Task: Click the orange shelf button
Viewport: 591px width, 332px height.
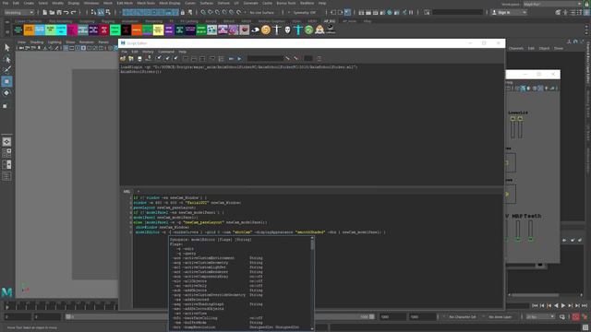Action: pos(29,30)
